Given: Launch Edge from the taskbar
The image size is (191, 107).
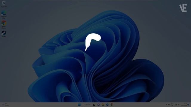Looking at the screenshot, I should [107, 105].
